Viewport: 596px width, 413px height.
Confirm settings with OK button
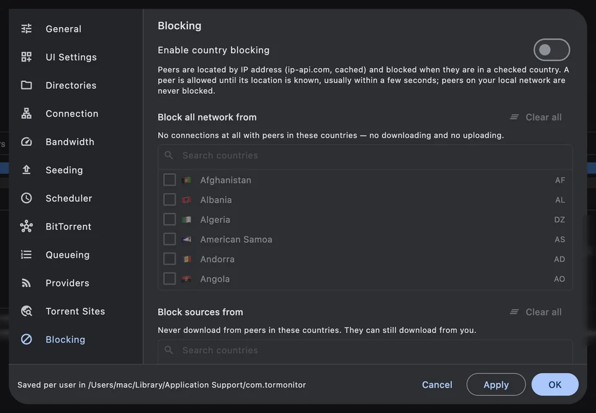pyautogui.click(x=555, y=384)
